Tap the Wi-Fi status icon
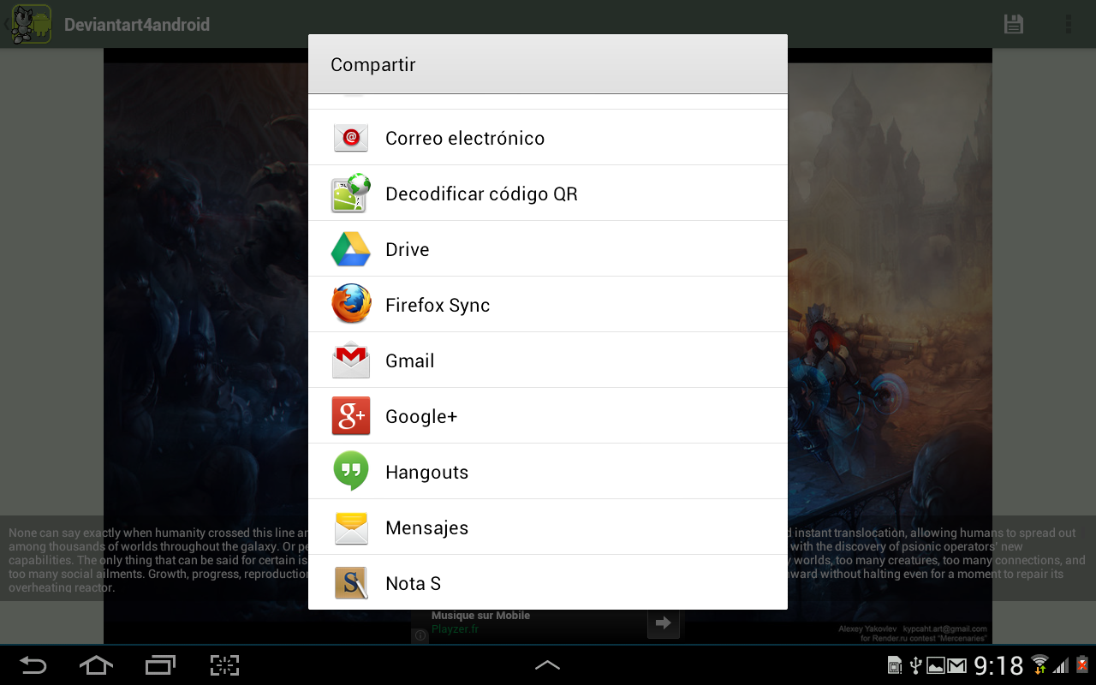 click(1039, 664)
